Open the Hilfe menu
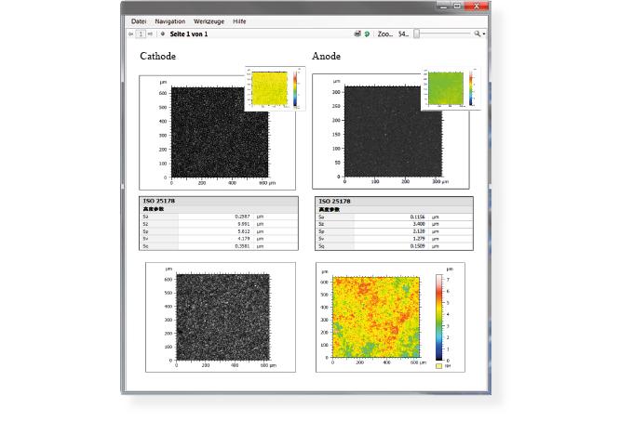Screen dimensions: 633x421 (239, 21)
